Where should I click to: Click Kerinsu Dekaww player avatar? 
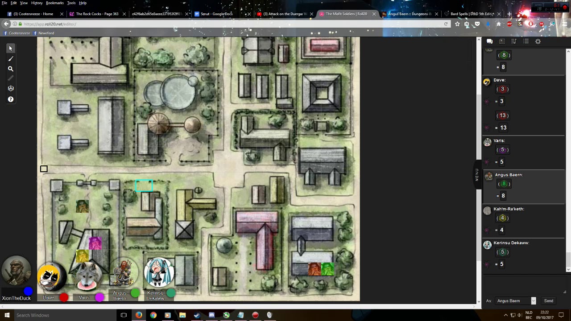point(158,272)
